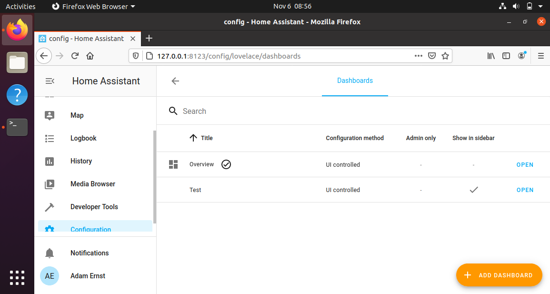Open the Overview dashboard via OPEN link
This screenshot has height=294, width=550.
click(525, 164)
